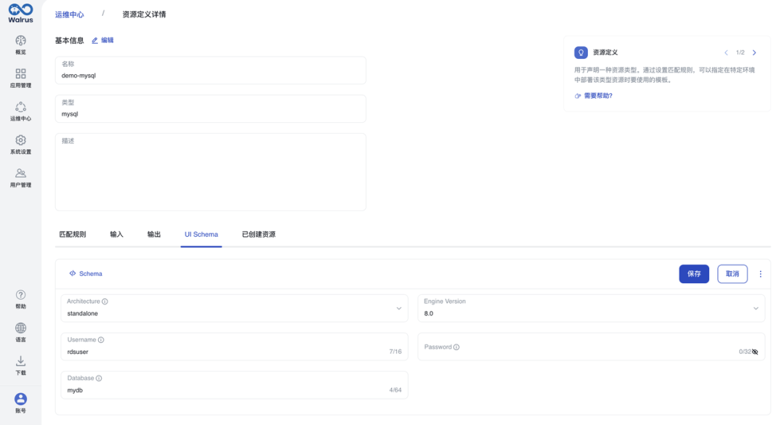Expand the Architecture dropdown
The height and width of the screenshot is (425, 784).
[399, 308]
